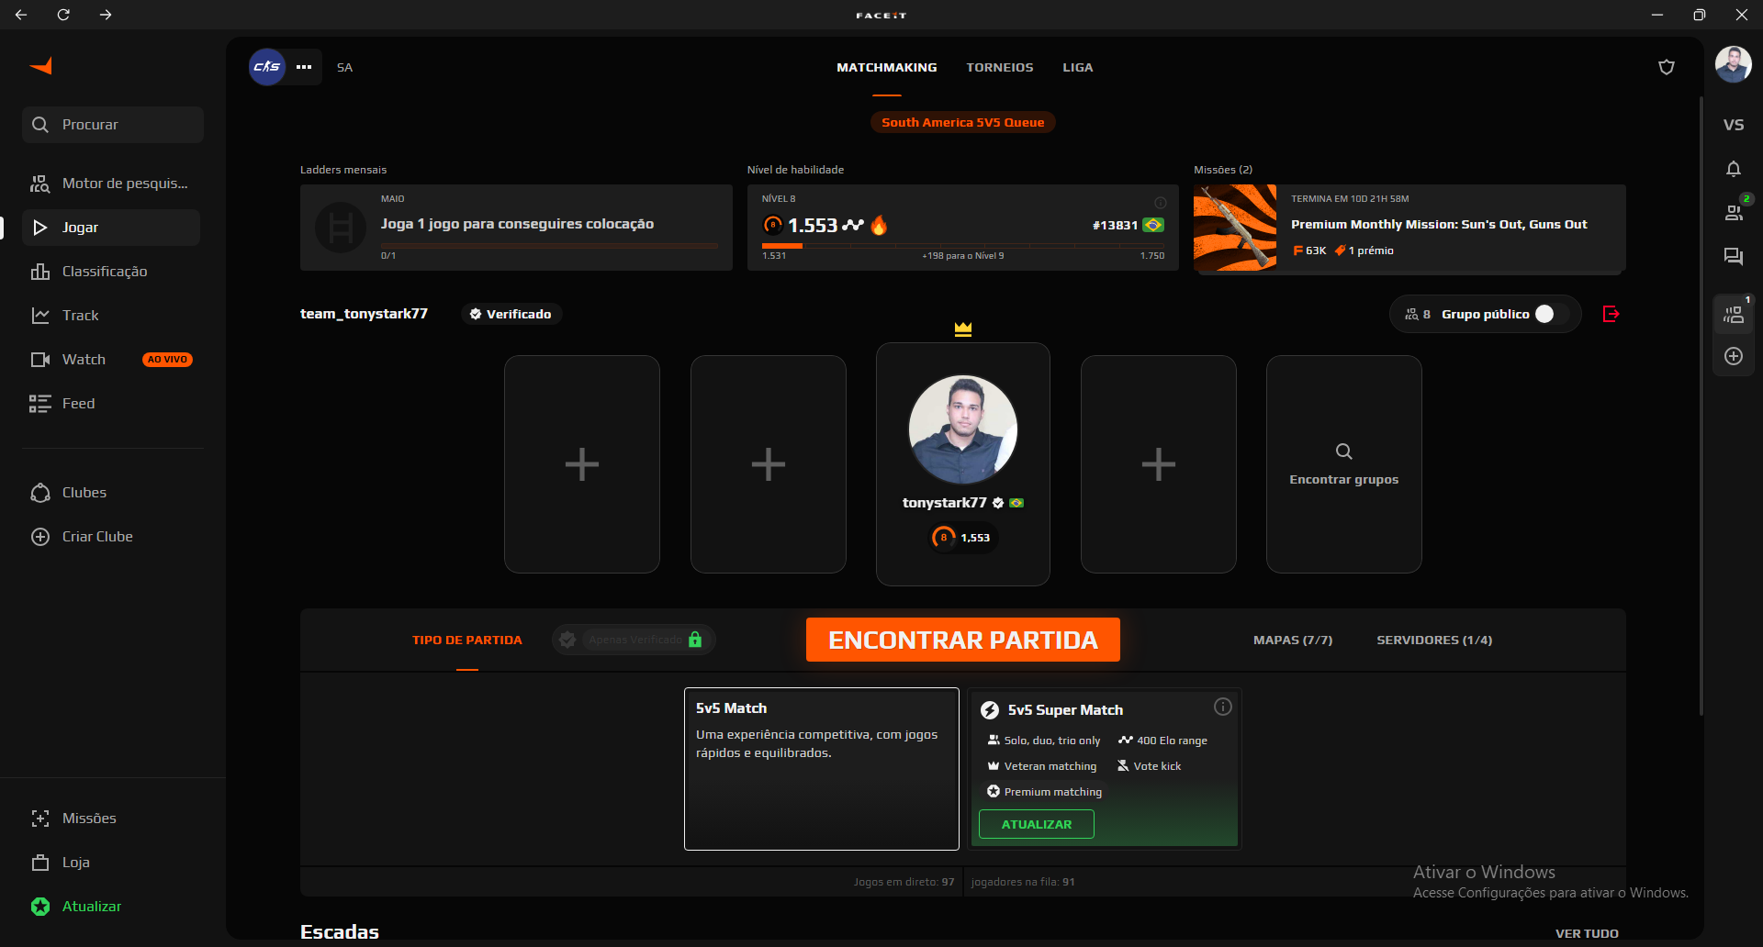Select Criar Clube in the sidebar
Image resolution: width=1763 pixels, height=947 pixels.
tap(111, 537)
